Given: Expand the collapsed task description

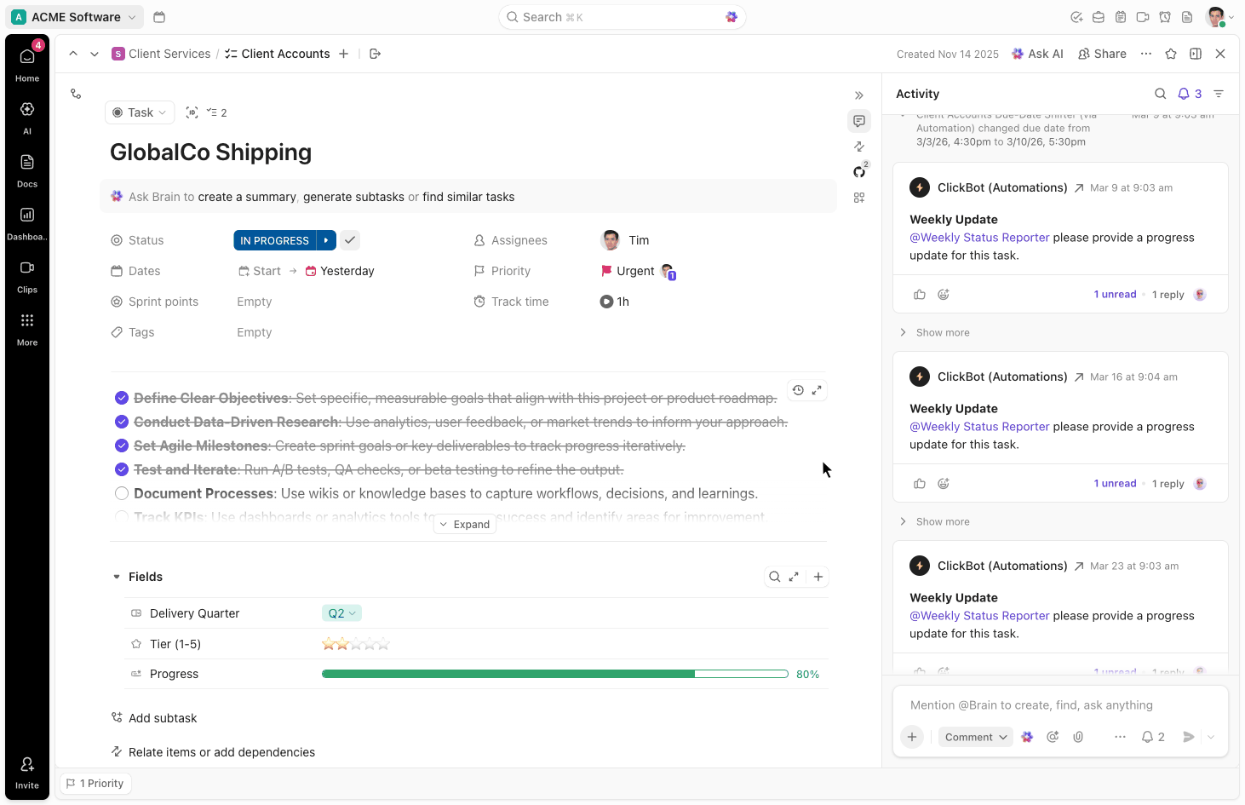Looking at the screenshot, I should pos(465,525).
